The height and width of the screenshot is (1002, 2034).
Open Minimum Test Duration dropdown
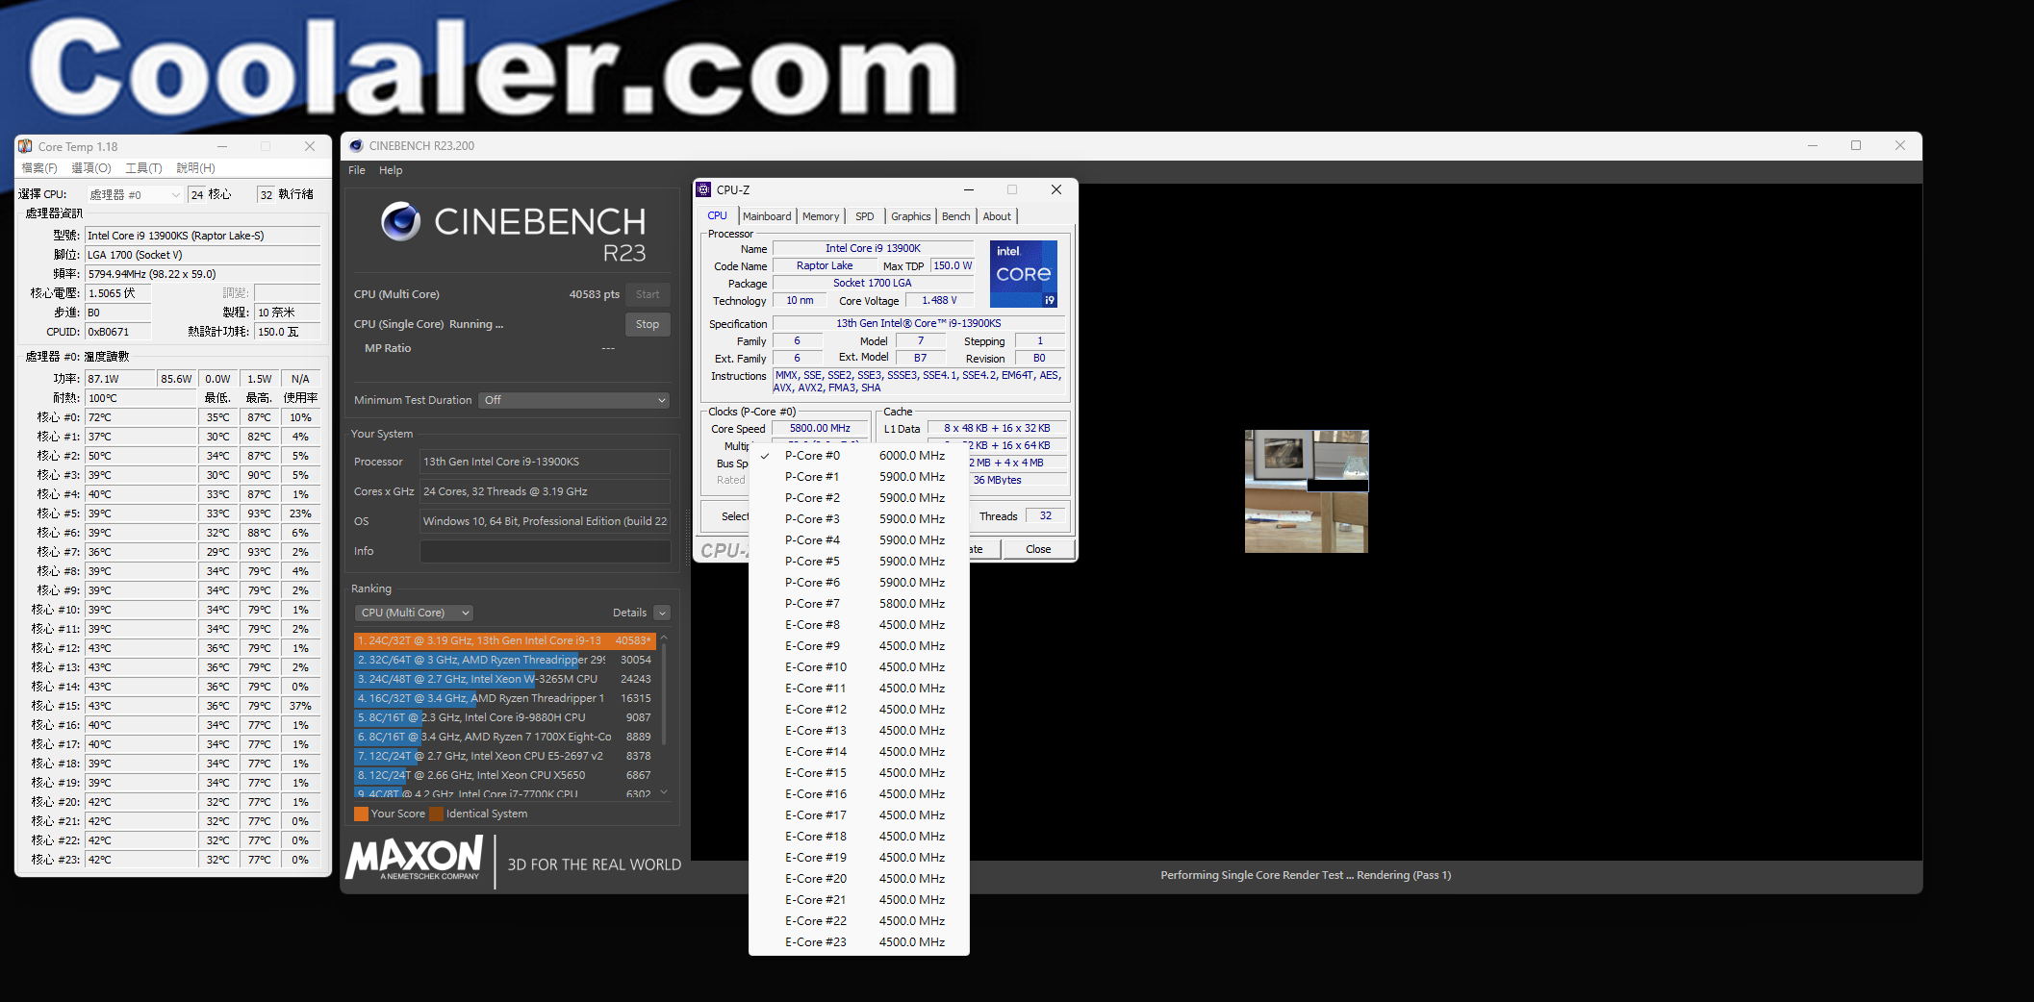(x=573, y=400)
